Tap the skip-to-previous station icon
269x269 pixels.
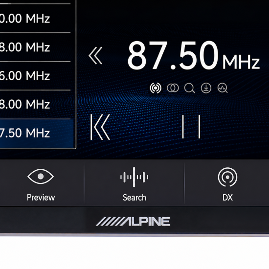[x=100, y=127]
